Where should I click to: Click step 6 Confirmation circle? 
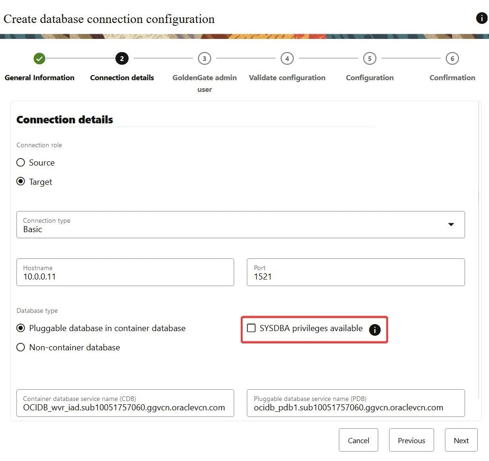(452, 59)
